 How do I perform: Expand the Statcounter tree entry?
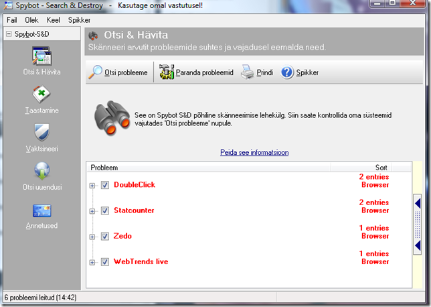tap(92, 211)
